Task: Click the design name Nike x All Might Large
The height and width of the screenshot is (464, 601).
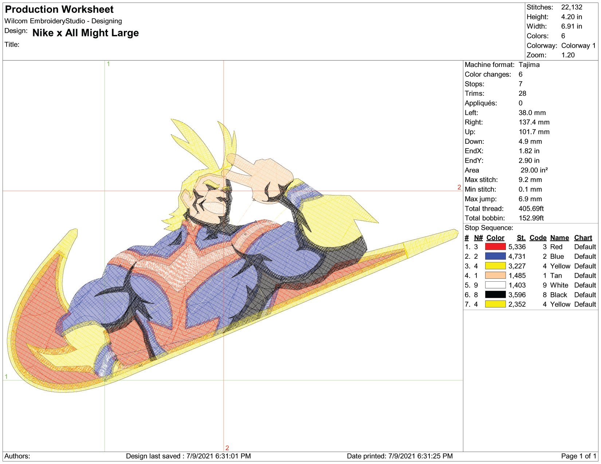Action: click(86, 33)
